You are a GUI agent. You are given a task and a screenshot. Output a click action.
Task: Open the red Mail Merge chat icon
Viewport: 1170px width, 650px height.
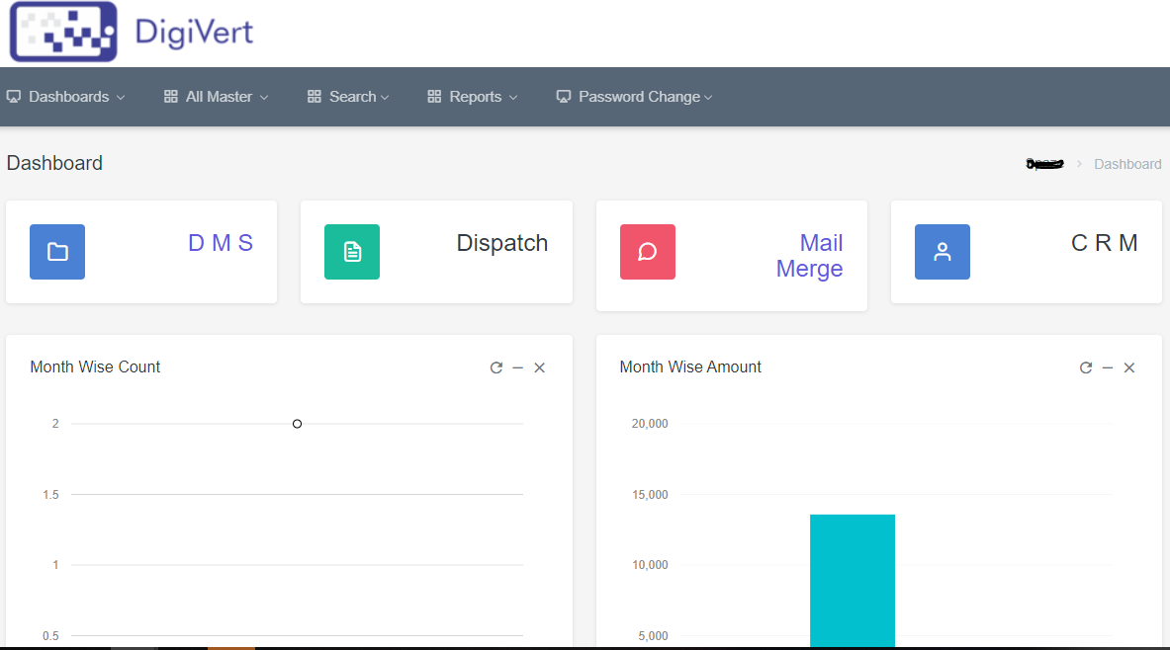648,252
